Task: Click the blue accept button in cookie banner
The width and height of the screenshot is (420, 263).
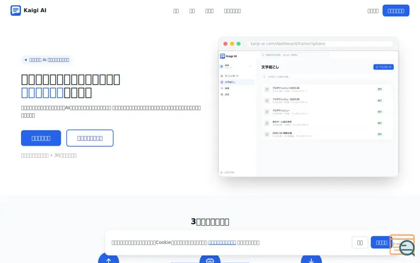Action: (x=382, y=242)
